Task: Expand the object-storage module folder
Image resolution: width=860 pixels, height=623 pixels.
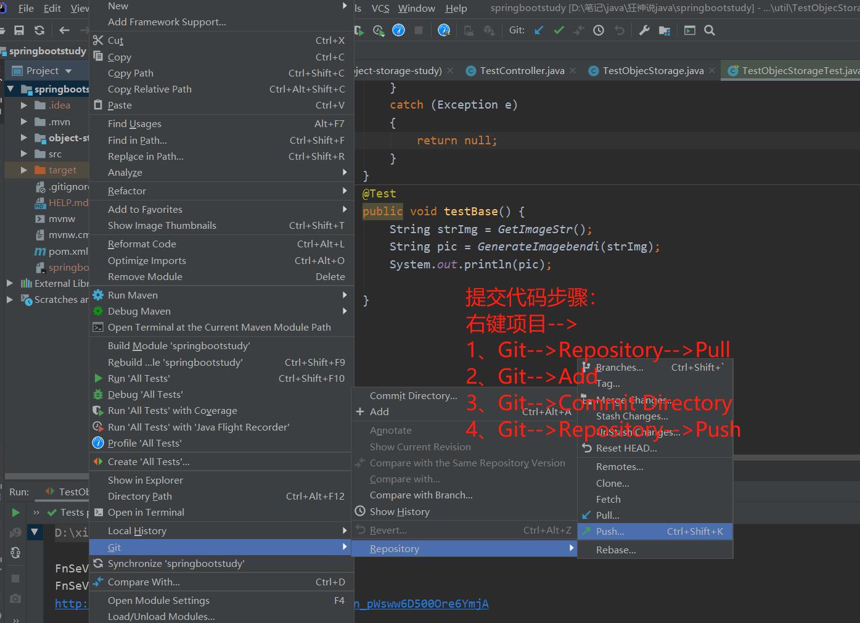Action: click(23, 138)
